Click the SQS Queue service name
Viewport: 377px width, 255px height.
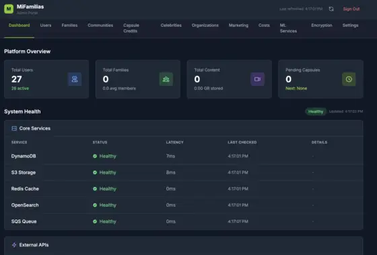tap(24, 221)
